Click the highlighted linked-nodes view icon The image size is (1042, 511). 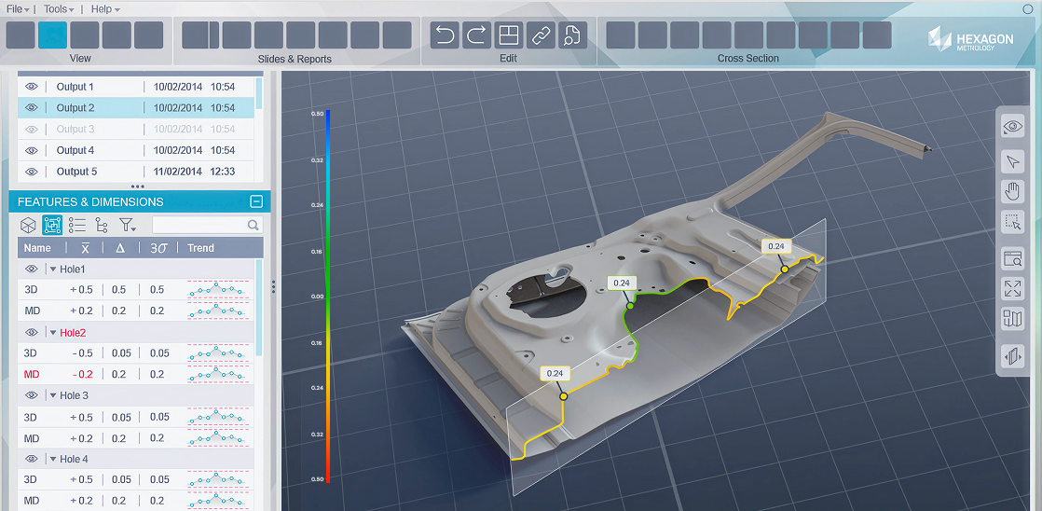click(x=52, y=226)
